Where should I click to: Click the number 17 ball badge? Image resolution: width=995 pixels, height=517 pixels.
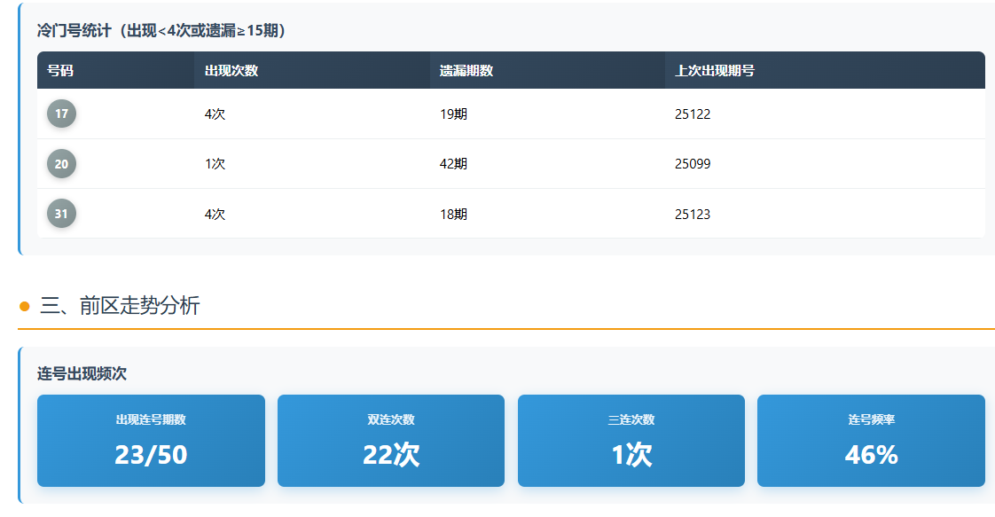click(x=61, y=114)
